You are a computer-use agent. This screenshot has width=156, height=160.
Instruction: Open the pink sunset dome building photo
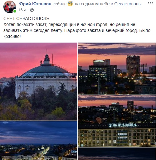[39, 81]
